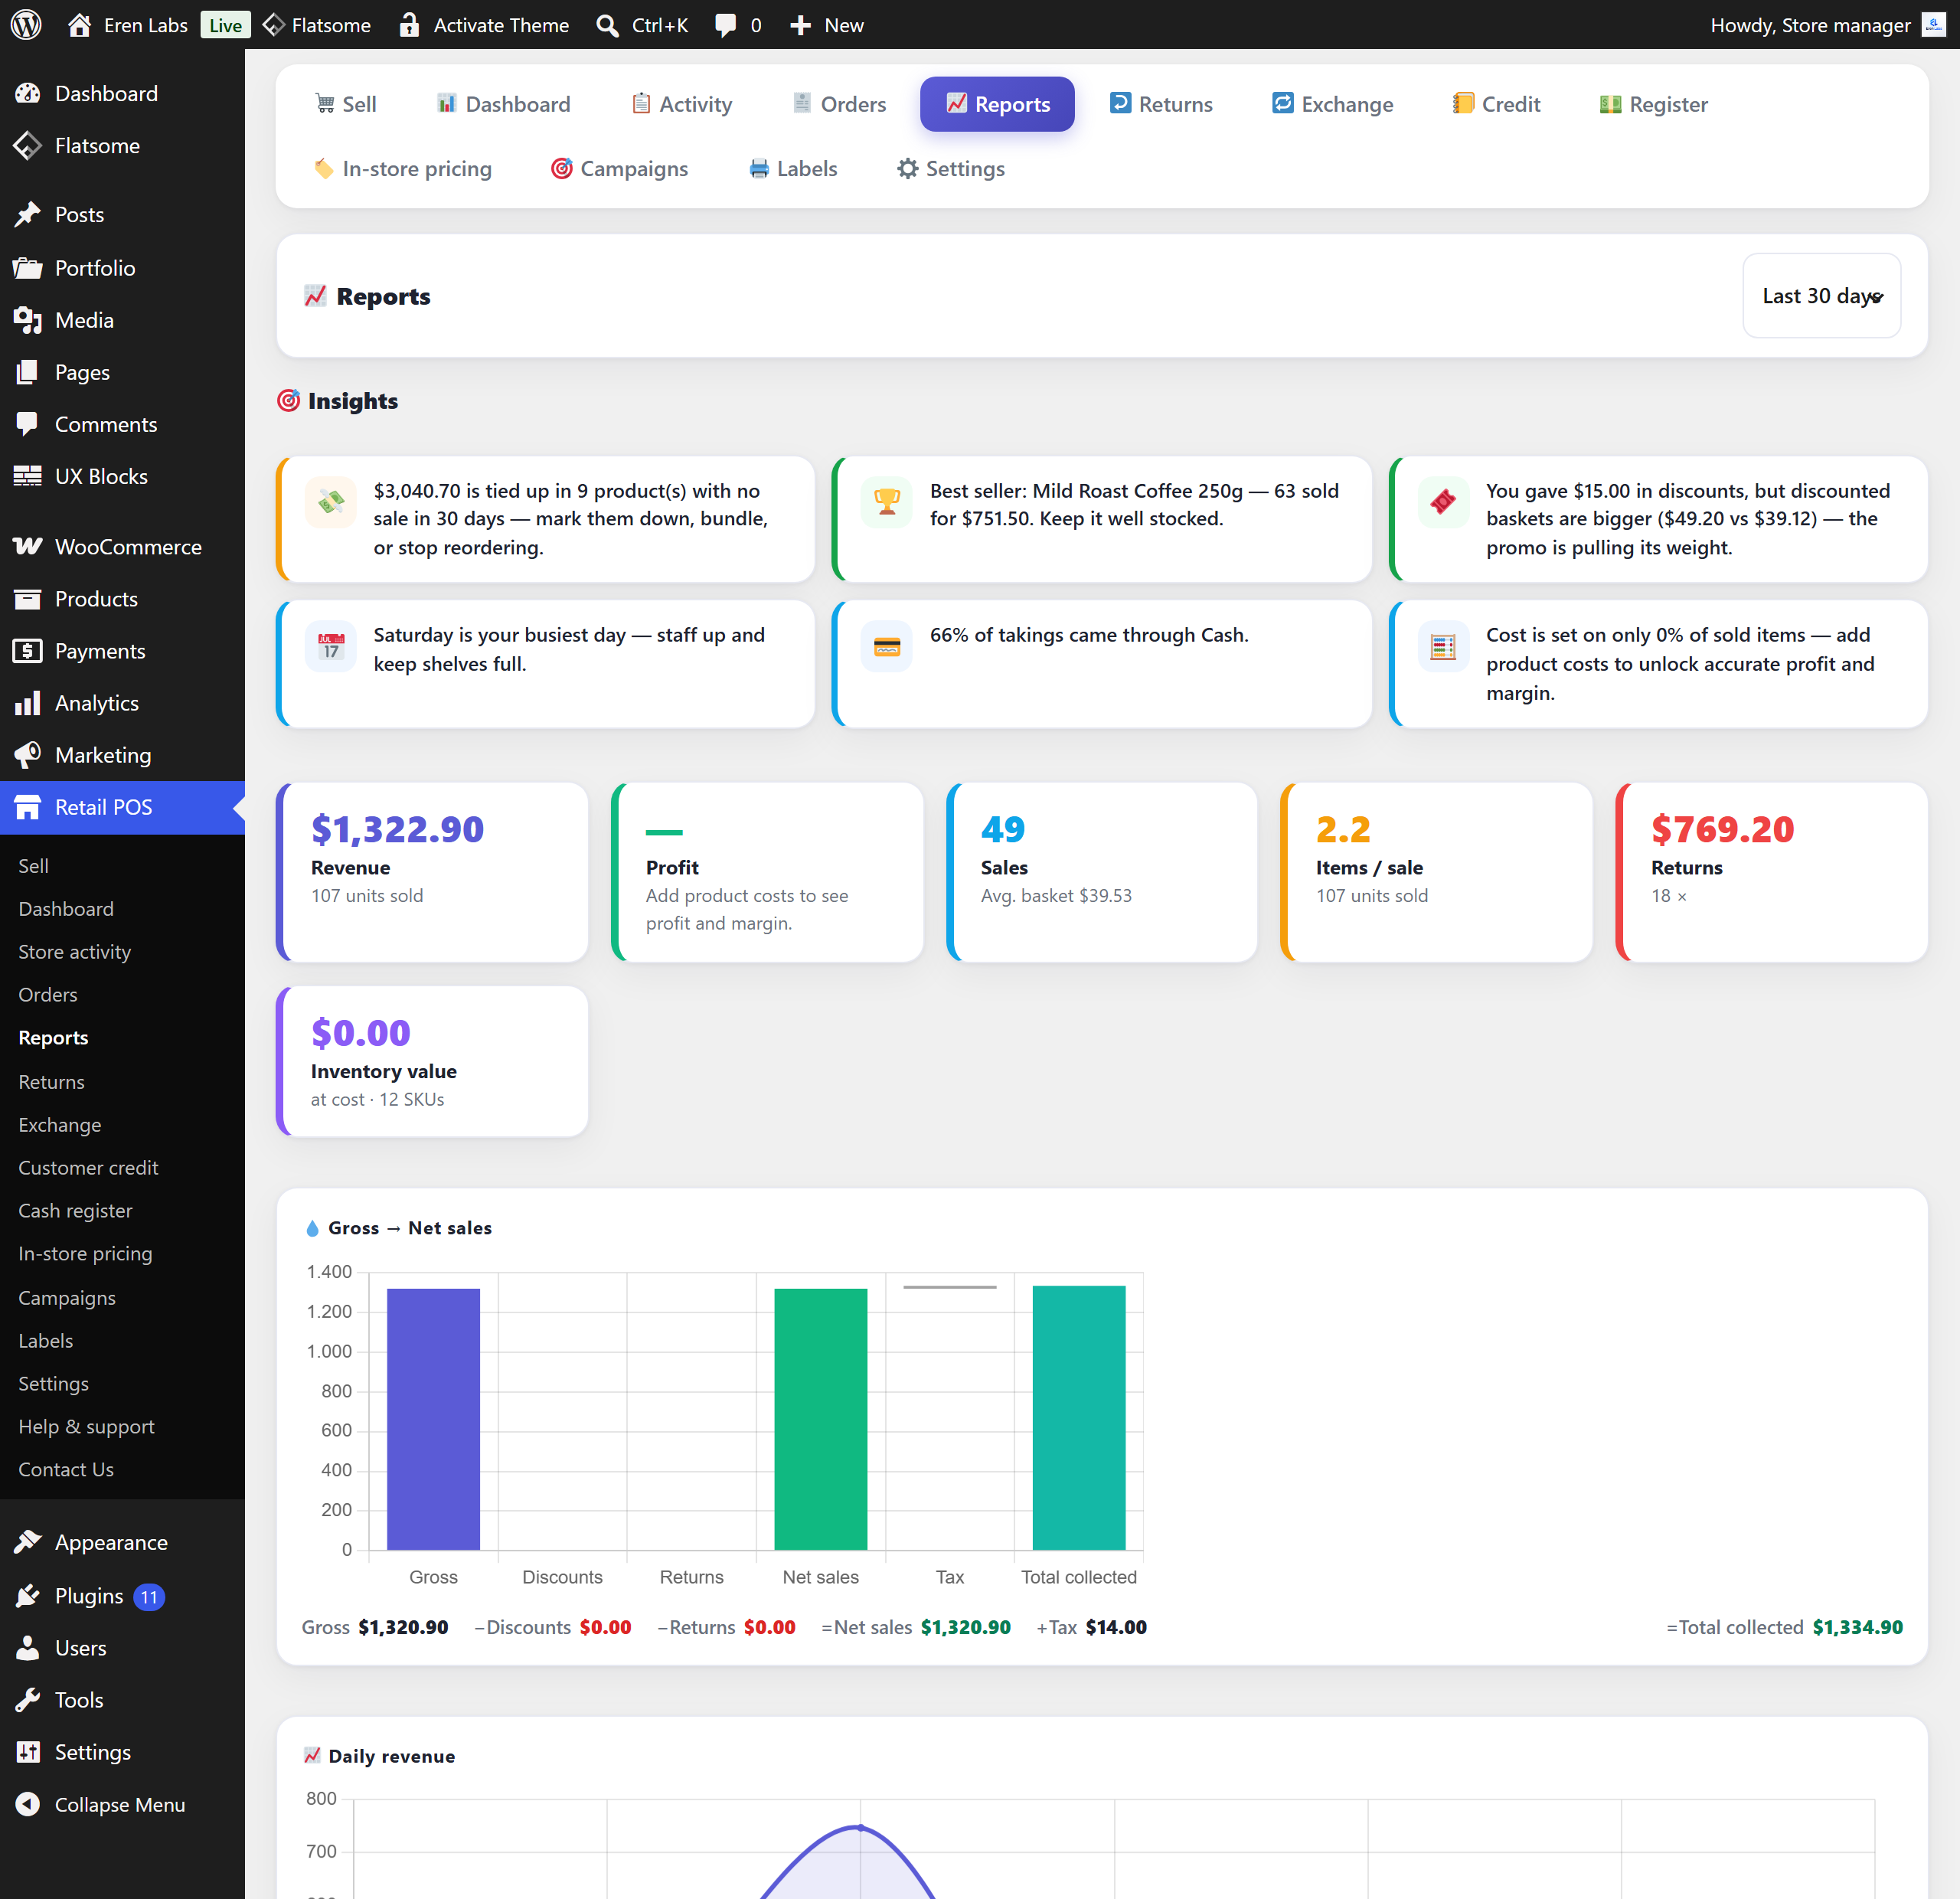
Task: Click the Appearance paintbrush icon
Action: point(28,1542)
